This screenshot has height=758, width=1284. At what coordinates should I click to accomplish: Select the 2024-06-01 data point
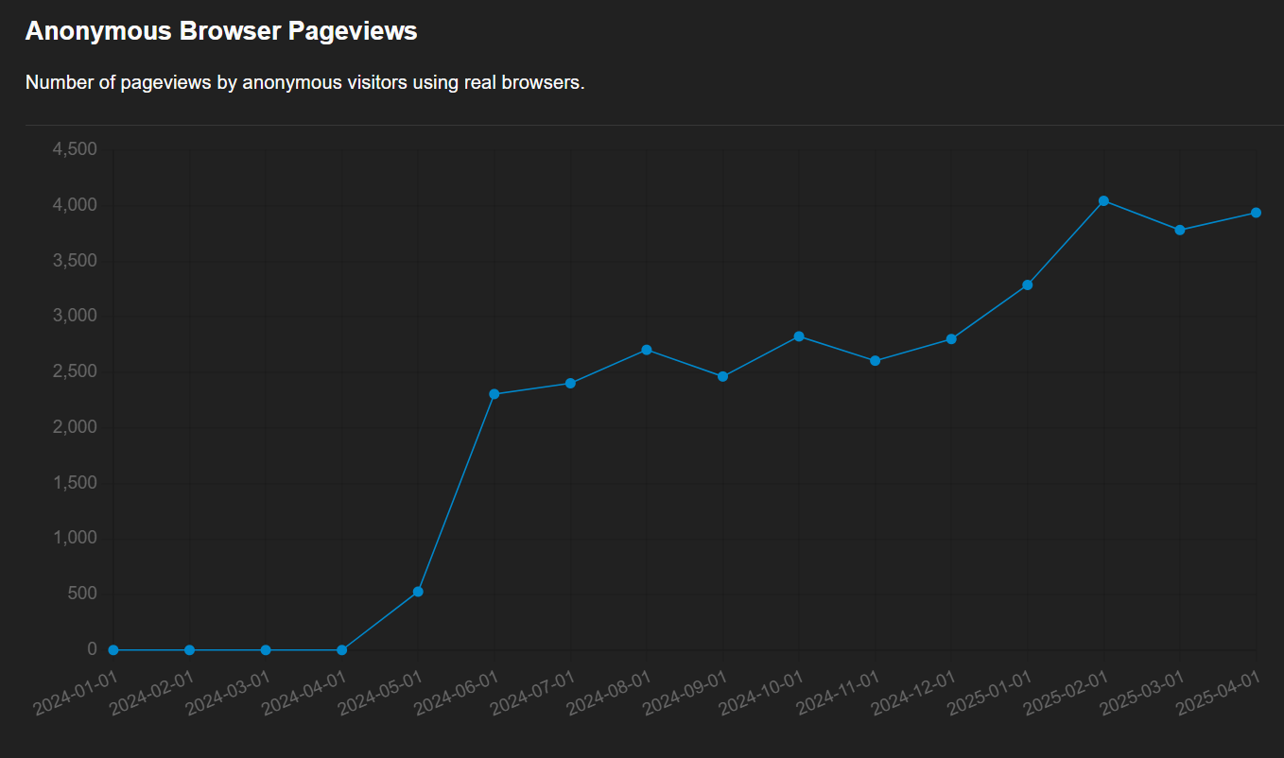point(495,394)
